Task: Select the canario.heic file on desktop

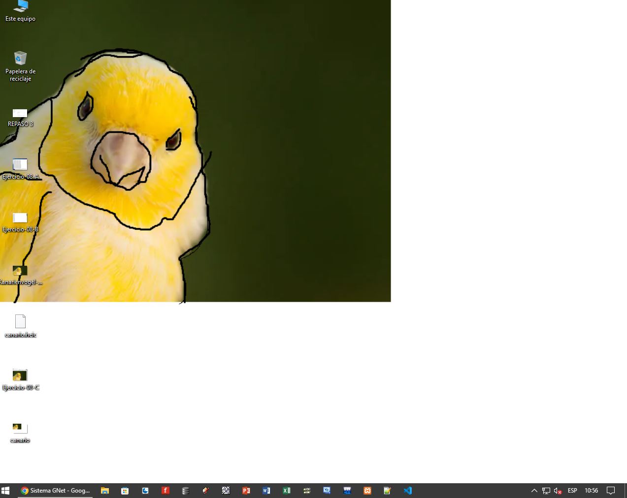Action: [20, 322]
